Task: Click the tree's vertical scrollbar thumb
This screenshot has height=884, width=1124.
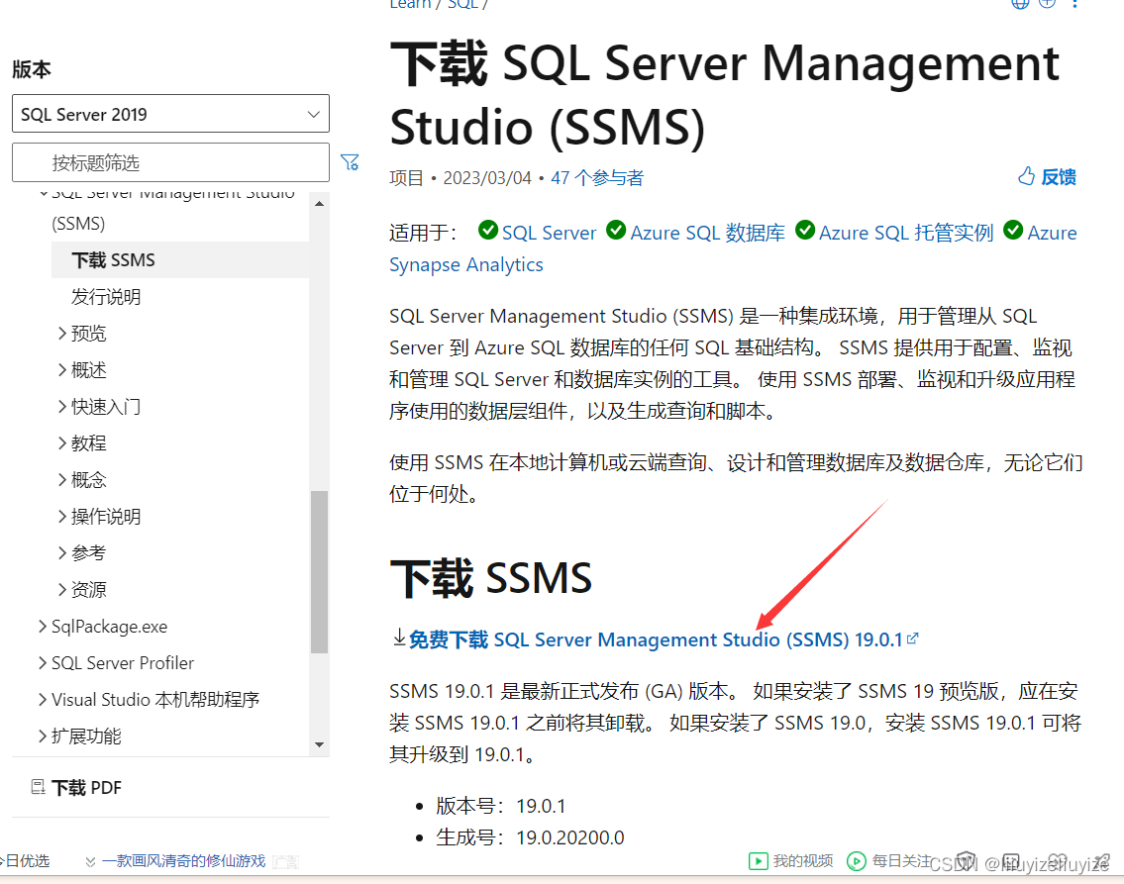Action: coord(319,571)
